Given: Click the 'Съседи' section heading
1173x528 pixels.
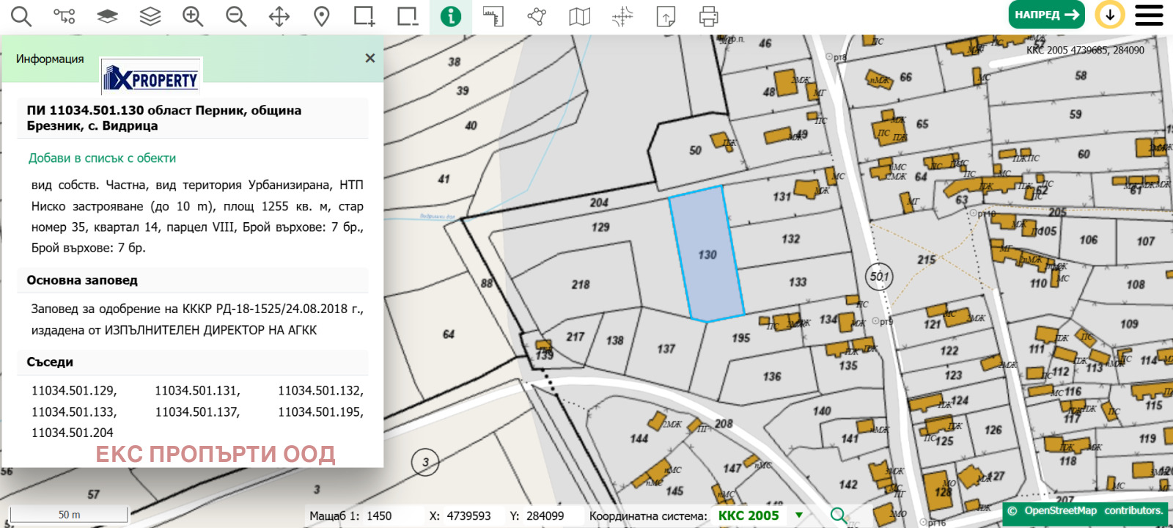Looking at the screenshot, I should (50, 362).
